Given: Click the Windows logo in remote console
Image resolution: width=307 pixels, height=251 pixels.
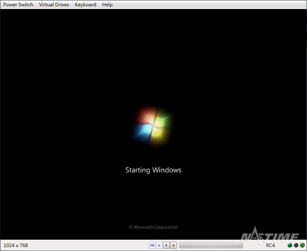Looking at the screenshot, I should [x=153, y=126].
